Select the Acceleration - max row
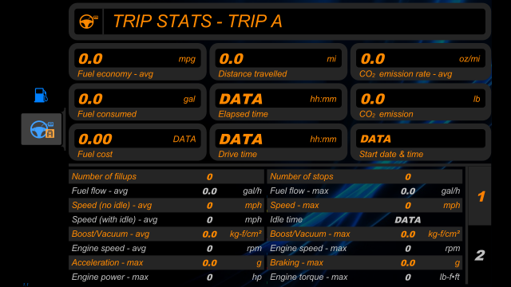This screenshot has width=511, height=287. 167,262
